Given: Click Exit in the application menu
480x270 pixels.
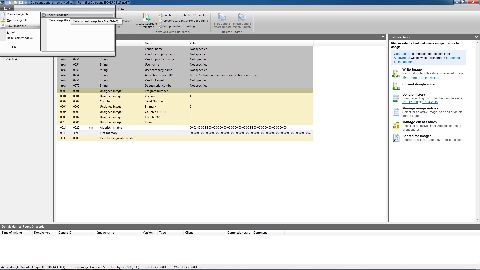Looking at the screenshot, I should [x=14, y=47].
